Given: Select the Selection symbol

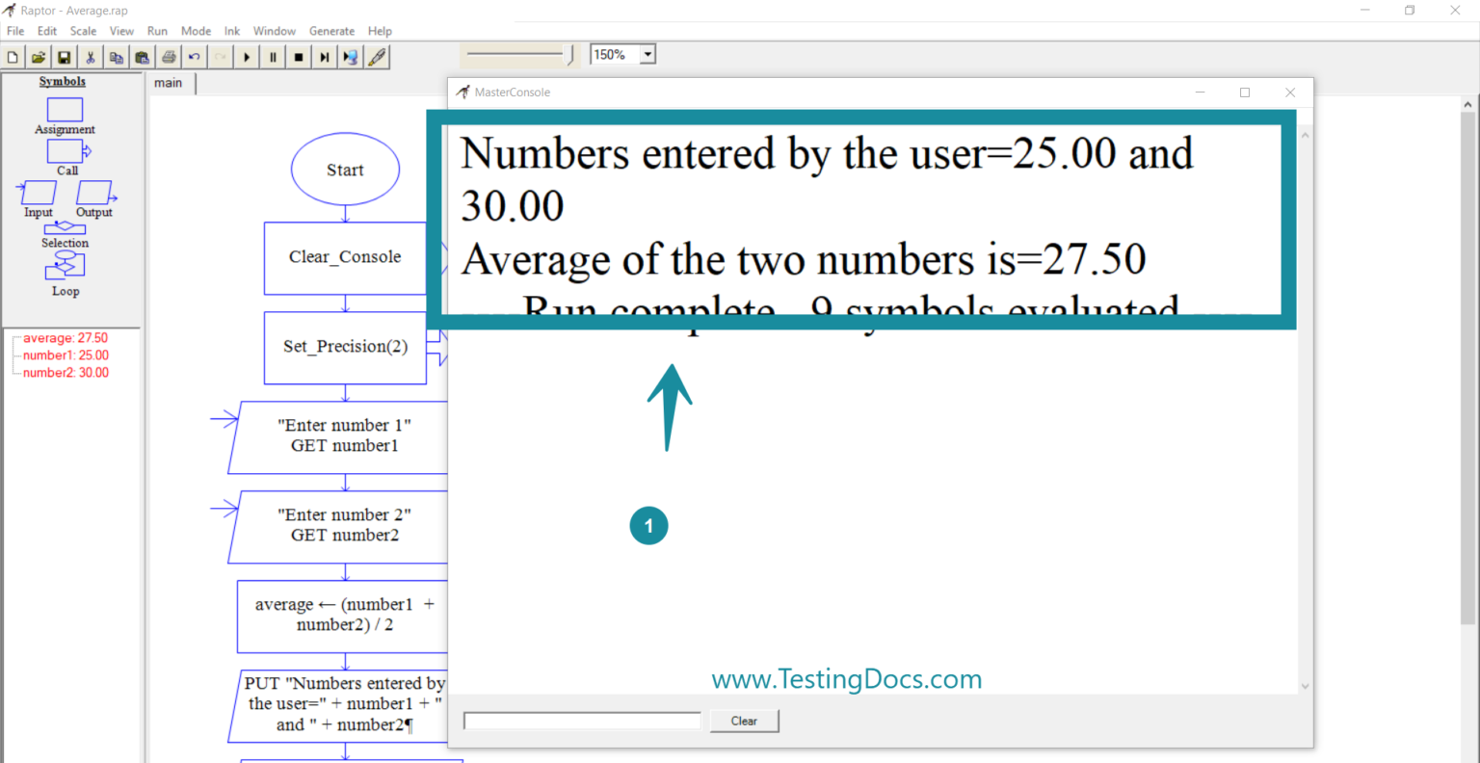Looking at the screenshot, I should 65,228.
